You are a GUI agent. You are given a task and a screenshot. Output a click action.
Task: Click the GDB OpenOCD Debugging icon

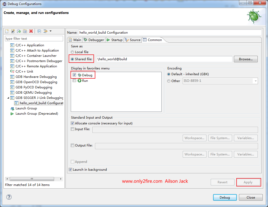coord(12,82)
